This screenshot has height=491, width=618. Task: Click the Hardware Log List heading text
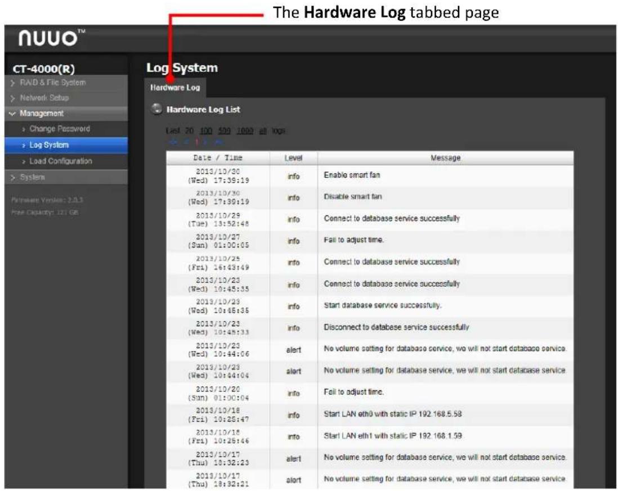pyautogui.click(x=203, y=110)
